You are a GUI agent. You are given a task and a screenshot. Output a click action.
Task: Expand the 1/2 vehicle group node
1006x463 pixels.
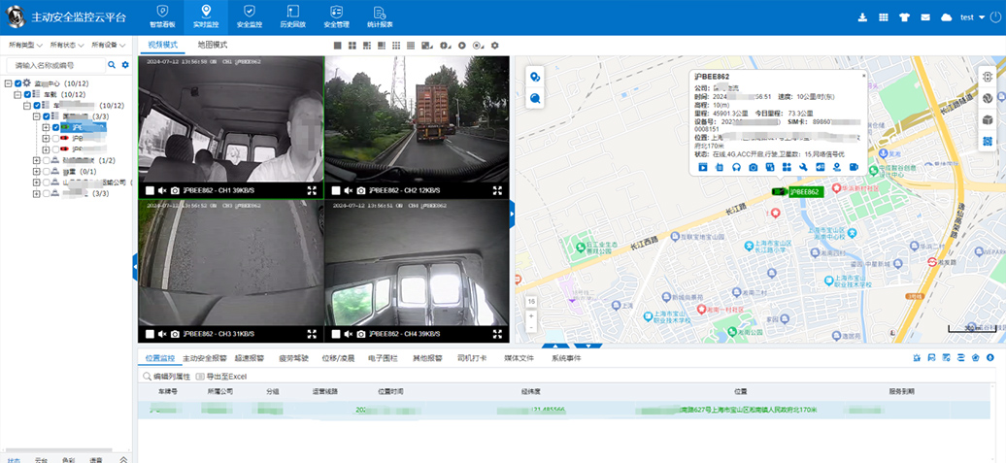(x=35, y=160)
